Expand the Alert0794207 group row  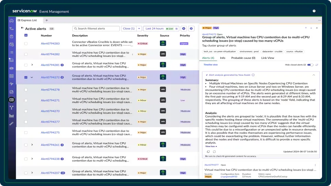[32, 173]
